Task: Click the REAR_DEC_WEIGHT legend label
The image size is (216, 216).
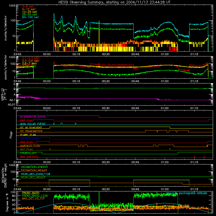Action: click(33, 178)
